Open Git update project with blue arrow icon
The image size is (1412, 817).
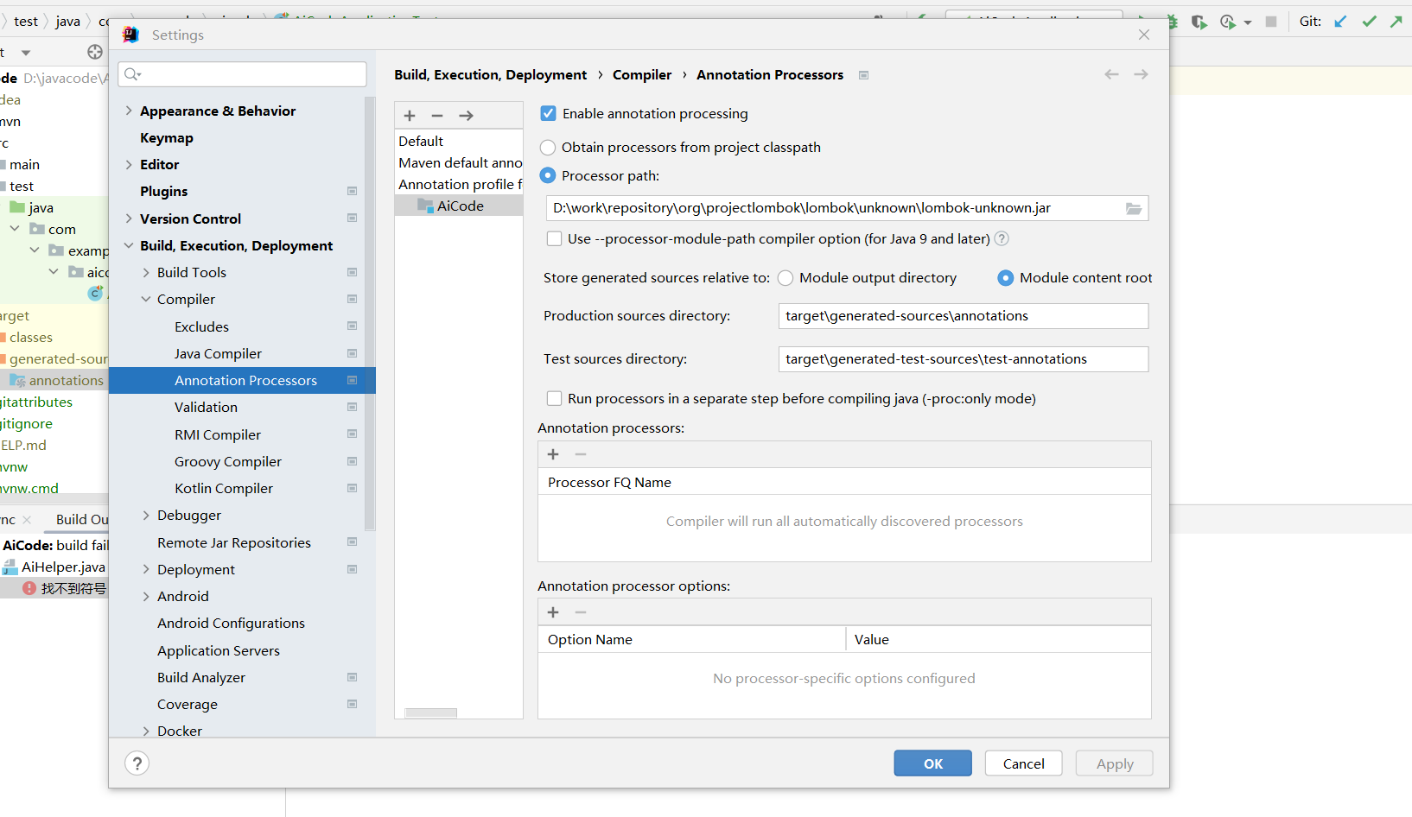coord(1342,22)
